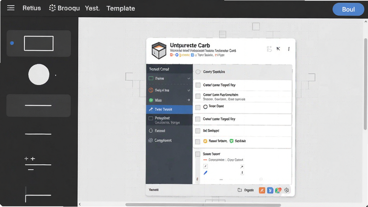368x207 pixels.
Task: Click the gear icon beside Conyploent
Action: coord(151,140)
